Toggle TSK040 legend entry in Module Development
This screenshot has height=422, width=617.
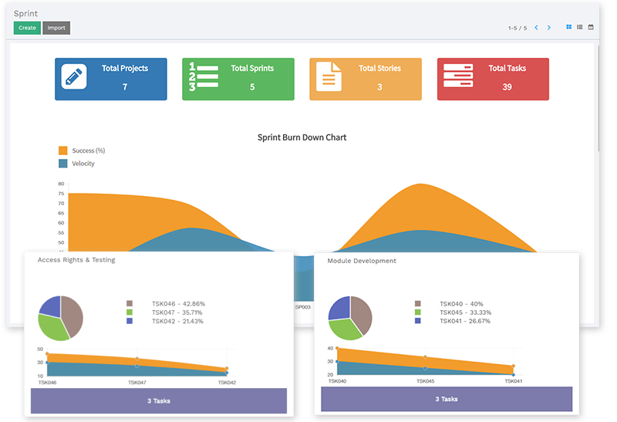(418, 304)
